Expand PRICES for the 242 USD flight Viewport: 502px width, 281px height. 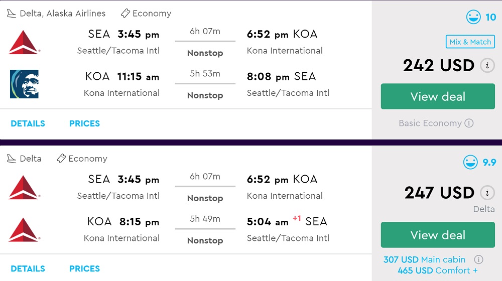point(84,123)
